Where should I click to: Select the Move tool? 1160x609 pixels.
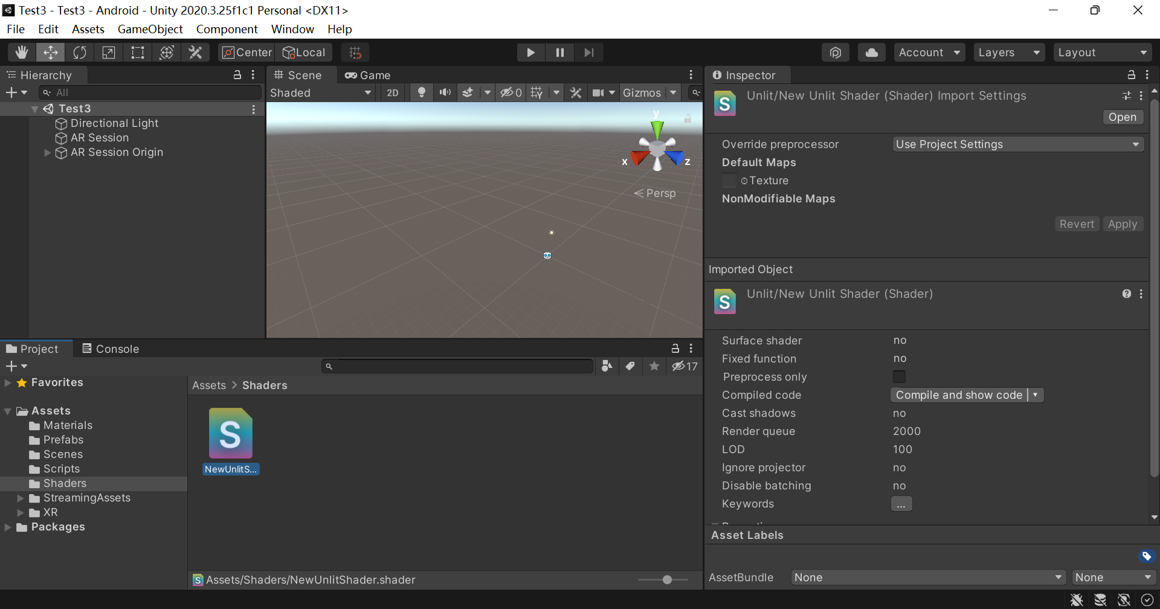click(51, 53)
